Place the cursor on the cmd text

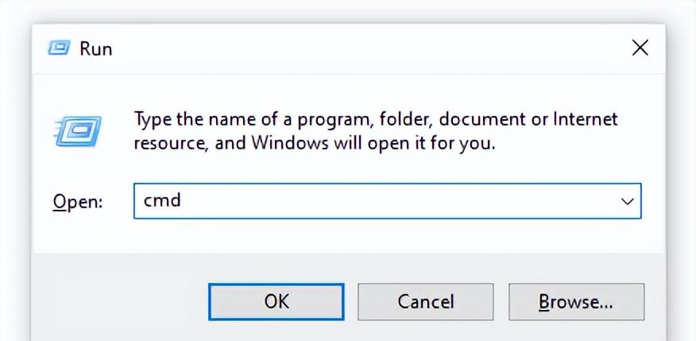coord(162,200)
